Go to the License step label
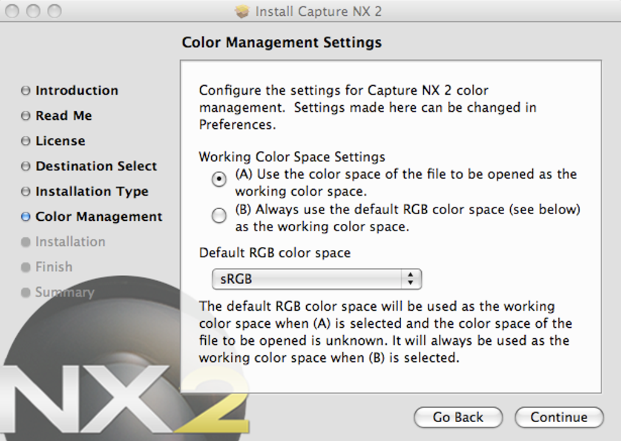 [x=60, y=141]
